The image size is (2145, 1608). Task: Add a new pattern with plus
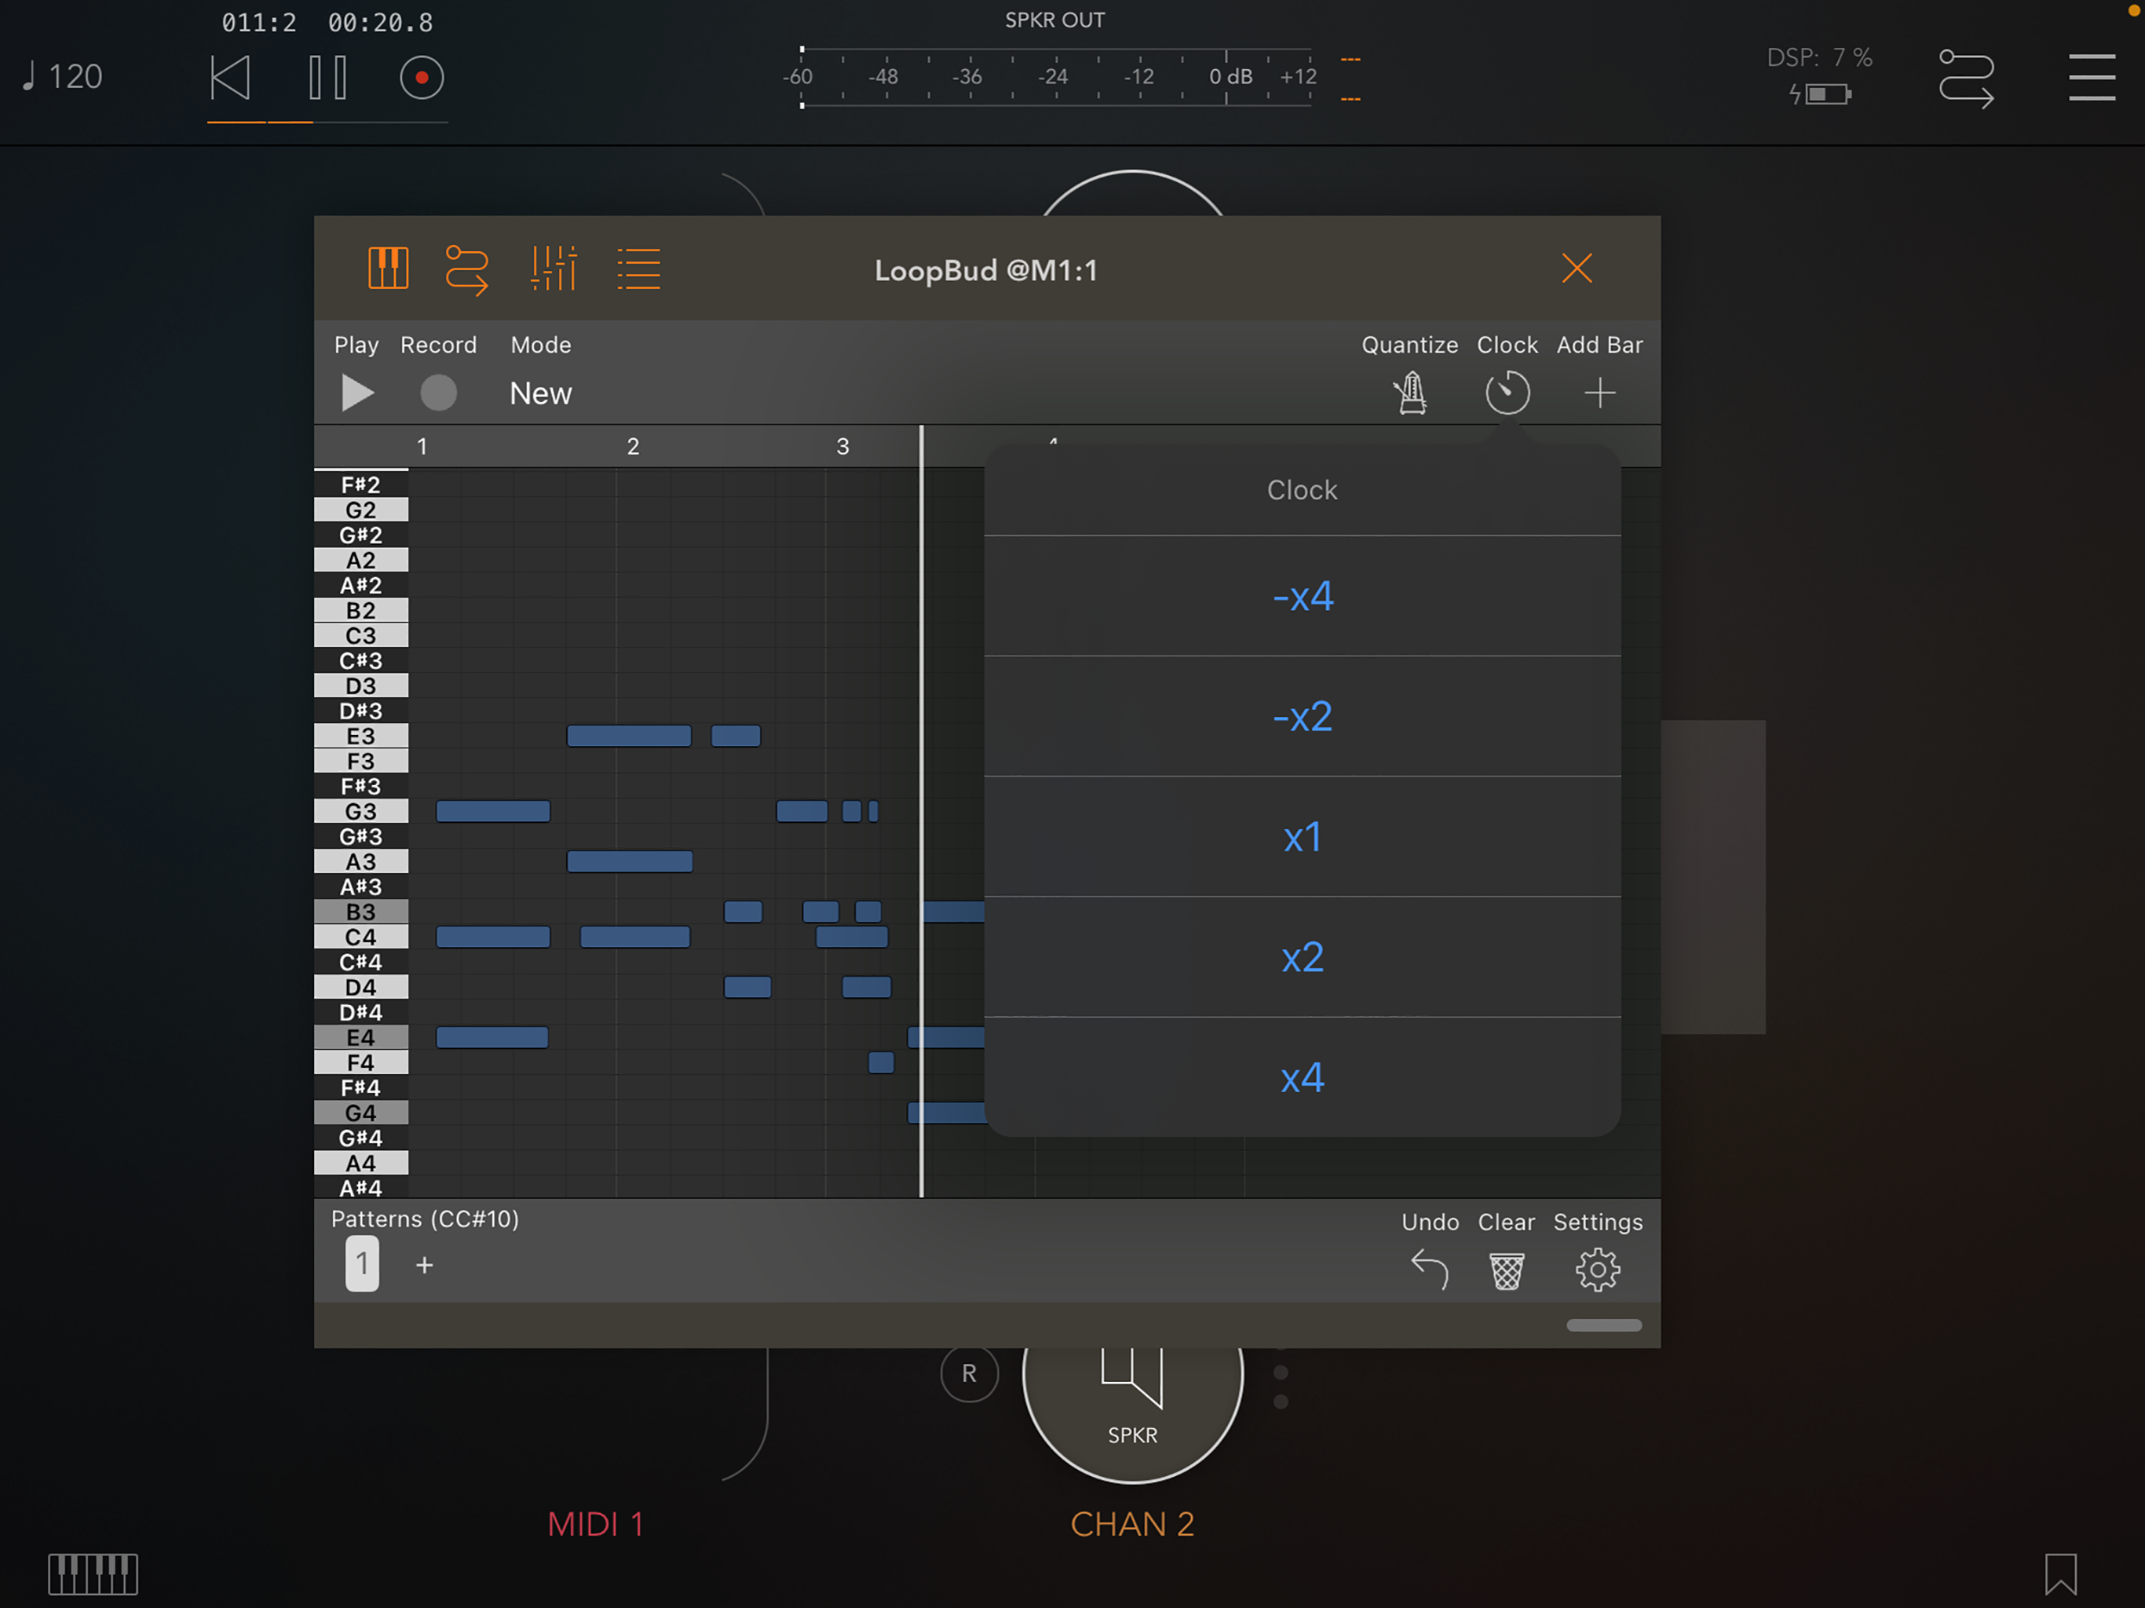424,1266
